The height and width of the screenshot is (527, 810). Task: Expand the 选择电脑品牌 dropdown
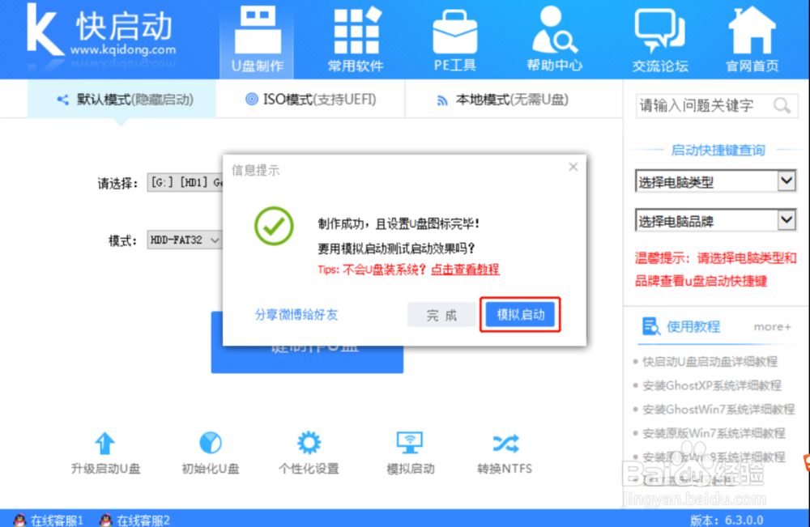[715, 219]
